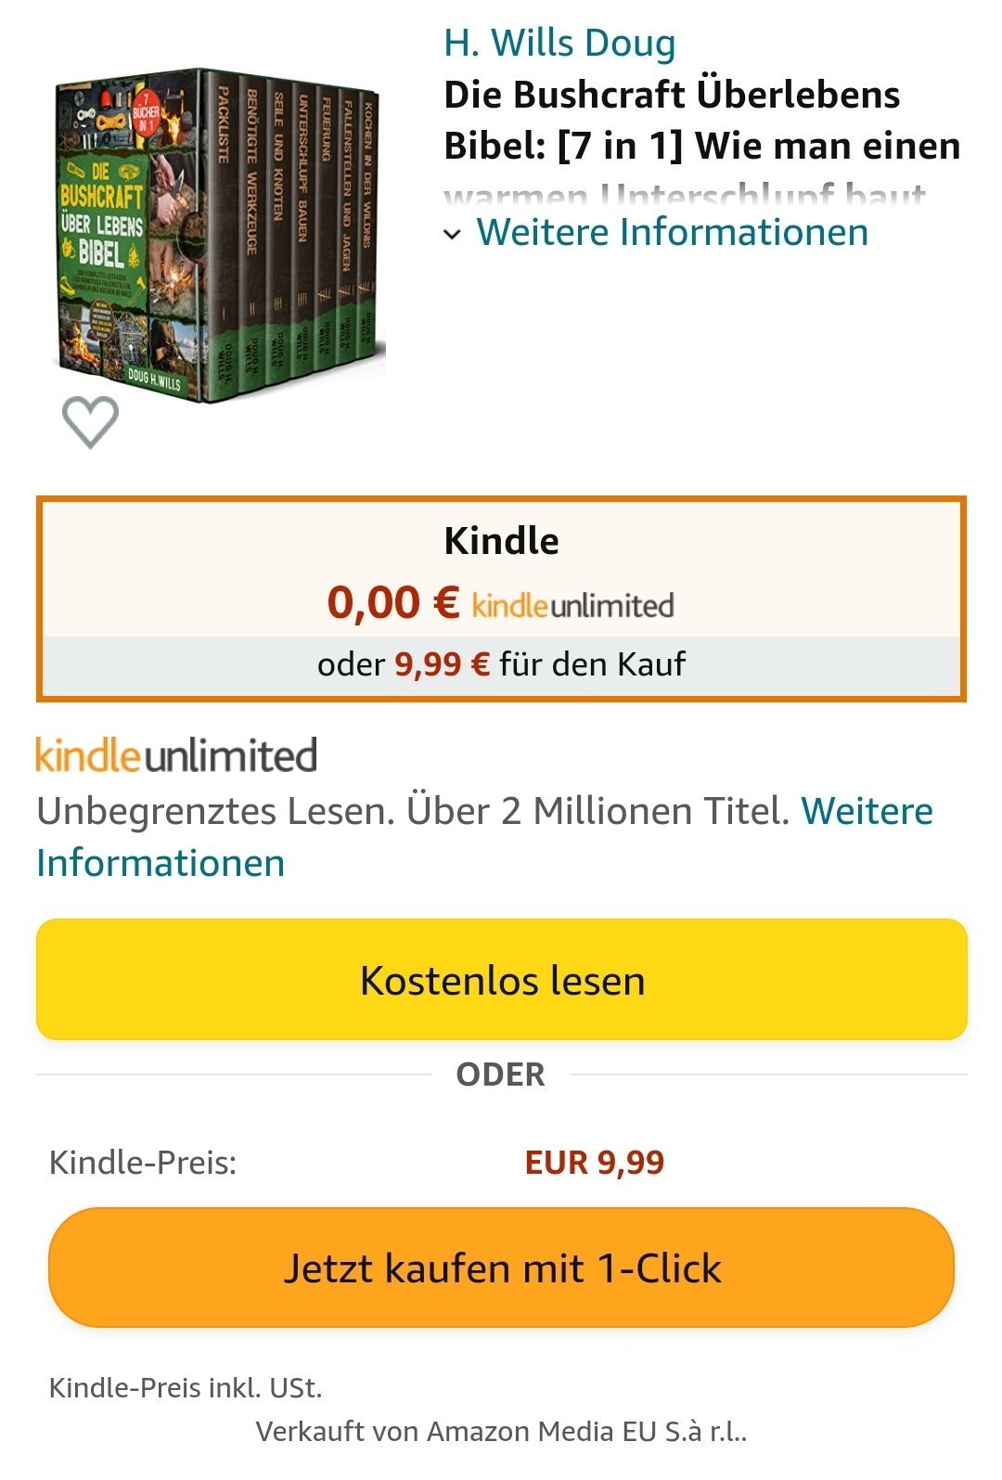Click the small kindleunlimited logo beside 0,00 €
The image size is (1002, 1480).
pyautogui.click(x=572, y=605)
